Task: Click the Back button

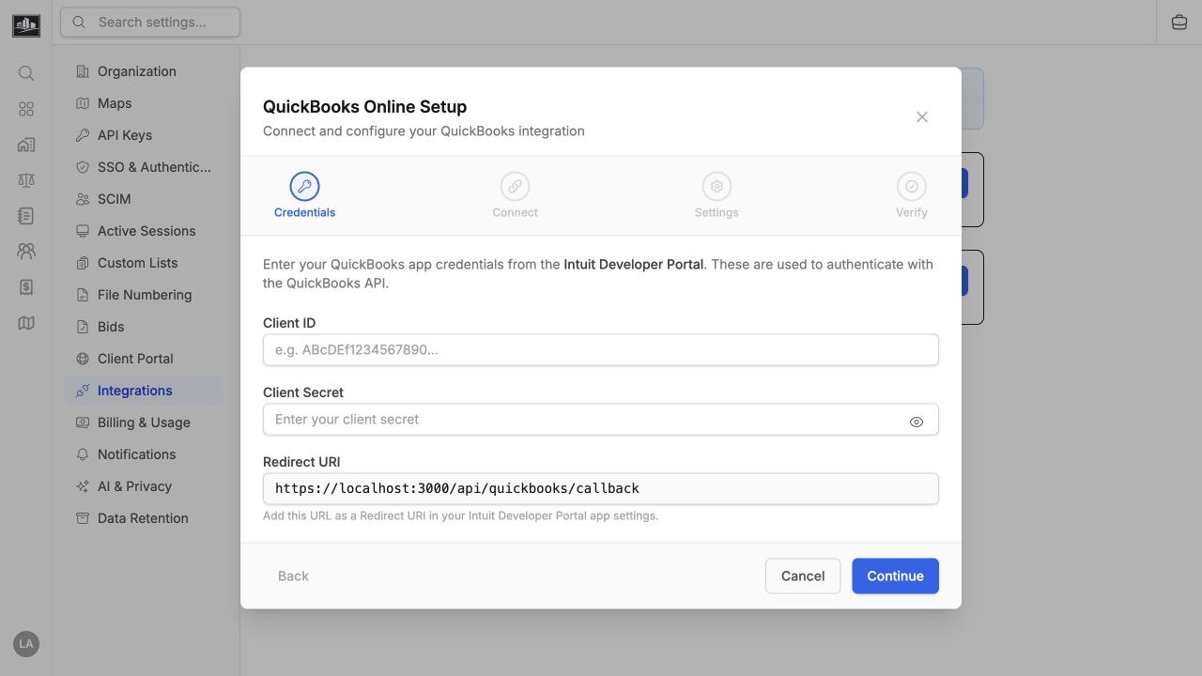Action: (293, 576)
